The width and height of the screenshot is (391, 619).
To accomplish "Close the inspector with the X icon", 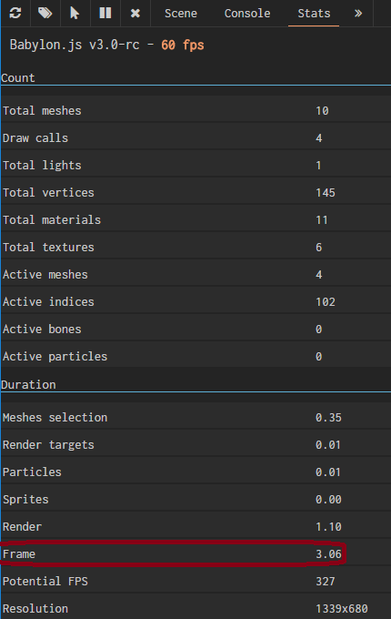I will click(x=135, y=14).
